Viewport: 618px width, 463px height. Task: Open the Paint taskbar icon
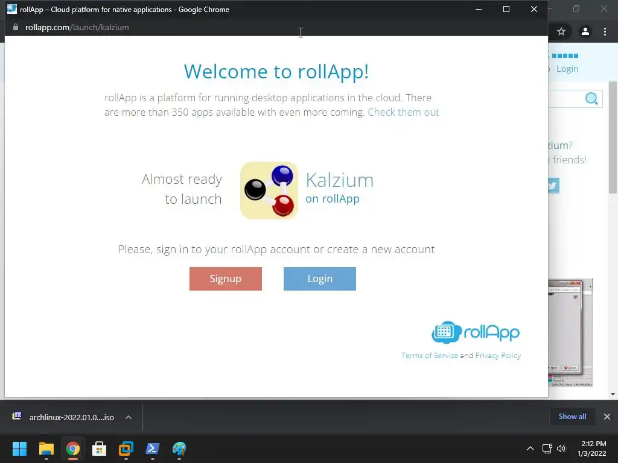pyautogui.click(x=179, y=449)
